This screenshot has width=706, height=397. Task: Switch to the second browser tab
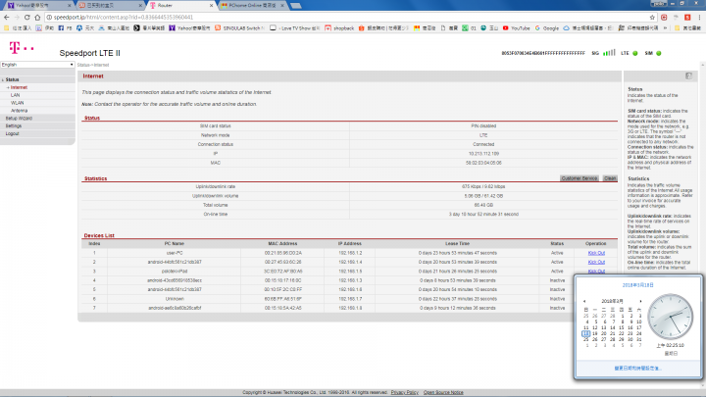[x=108, y=6]
